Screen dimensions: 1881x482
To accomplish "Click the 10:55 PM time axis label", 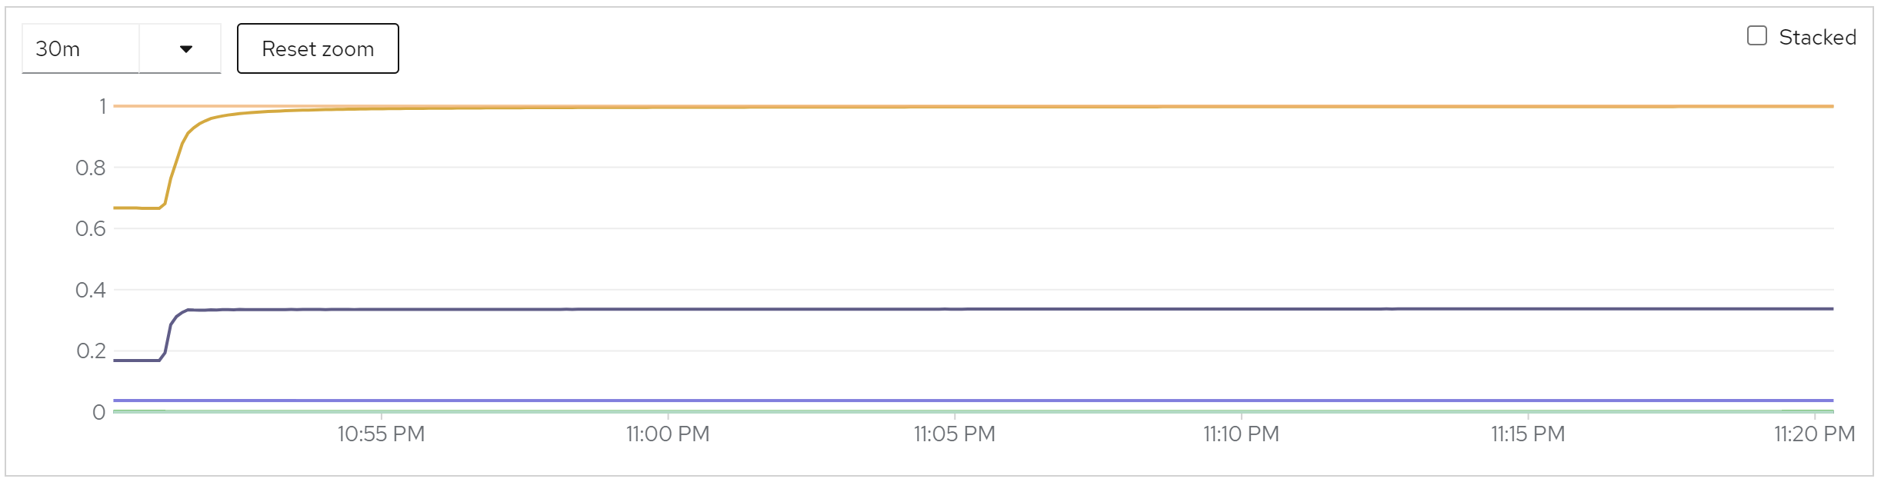I will [381, 434].
